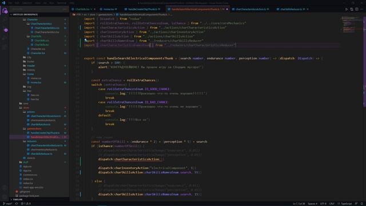Switch to the handleCreateChipThunk.ts tab
The height and width of the screenshot is (206, 366).
tap(142, 9)
